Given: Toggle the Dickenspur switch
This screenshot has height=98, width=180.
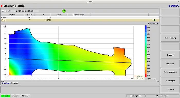Looking at the screenshot, I should coord(149,79).
